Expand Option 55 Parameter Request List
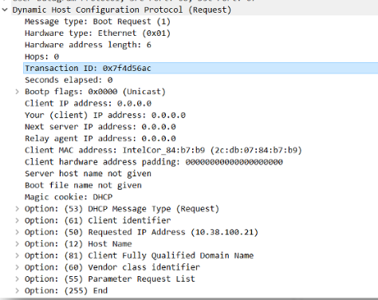 tap(18, 279)
